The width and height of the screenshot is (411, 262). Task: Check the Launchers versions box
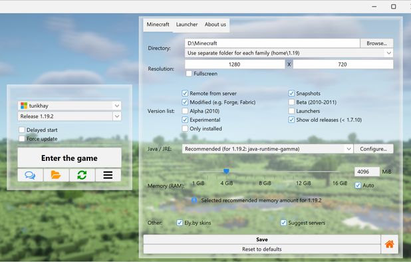coord(291,111)
